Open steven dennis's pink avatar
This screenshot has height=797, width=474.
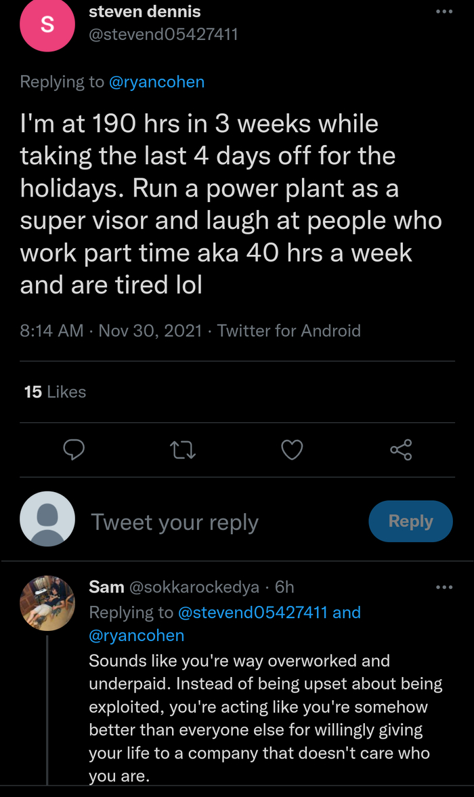tap(47, 25)
